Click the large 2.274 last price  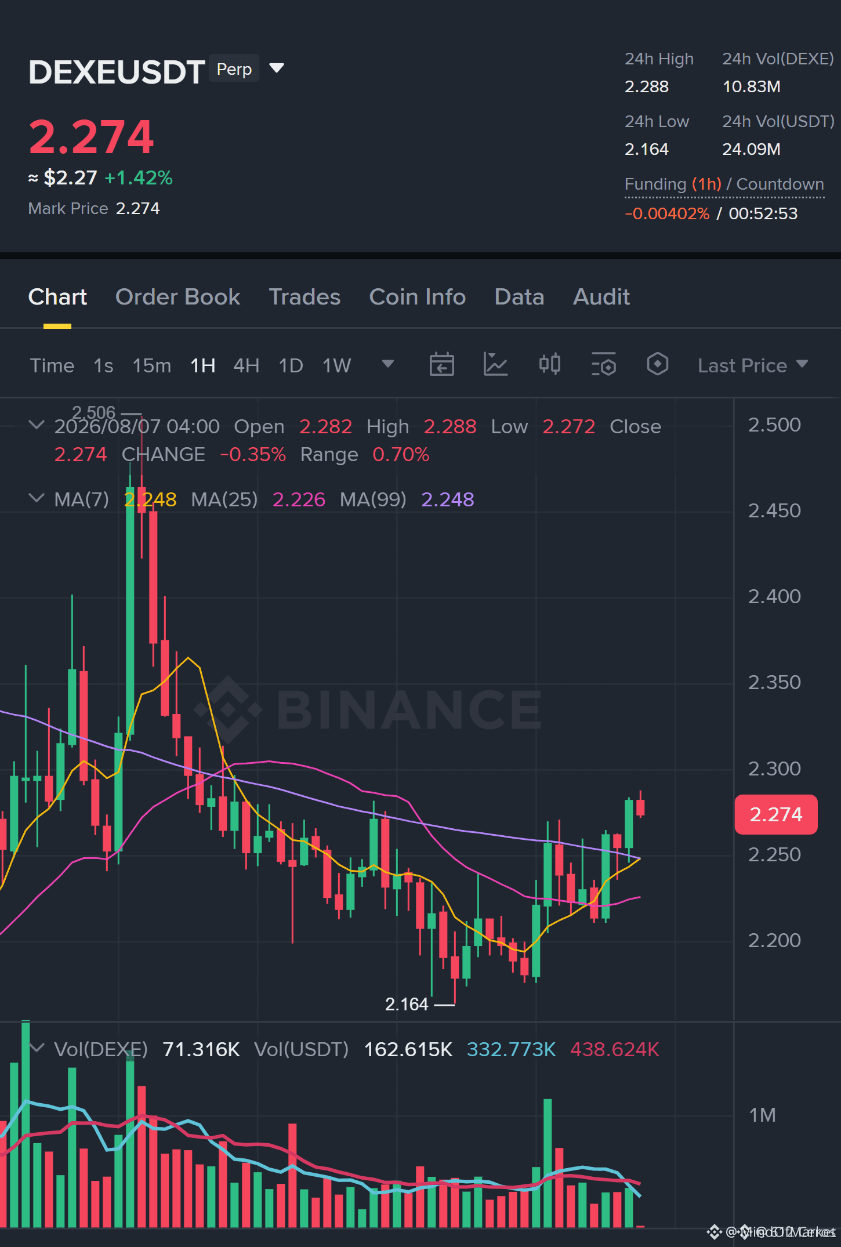92,137
